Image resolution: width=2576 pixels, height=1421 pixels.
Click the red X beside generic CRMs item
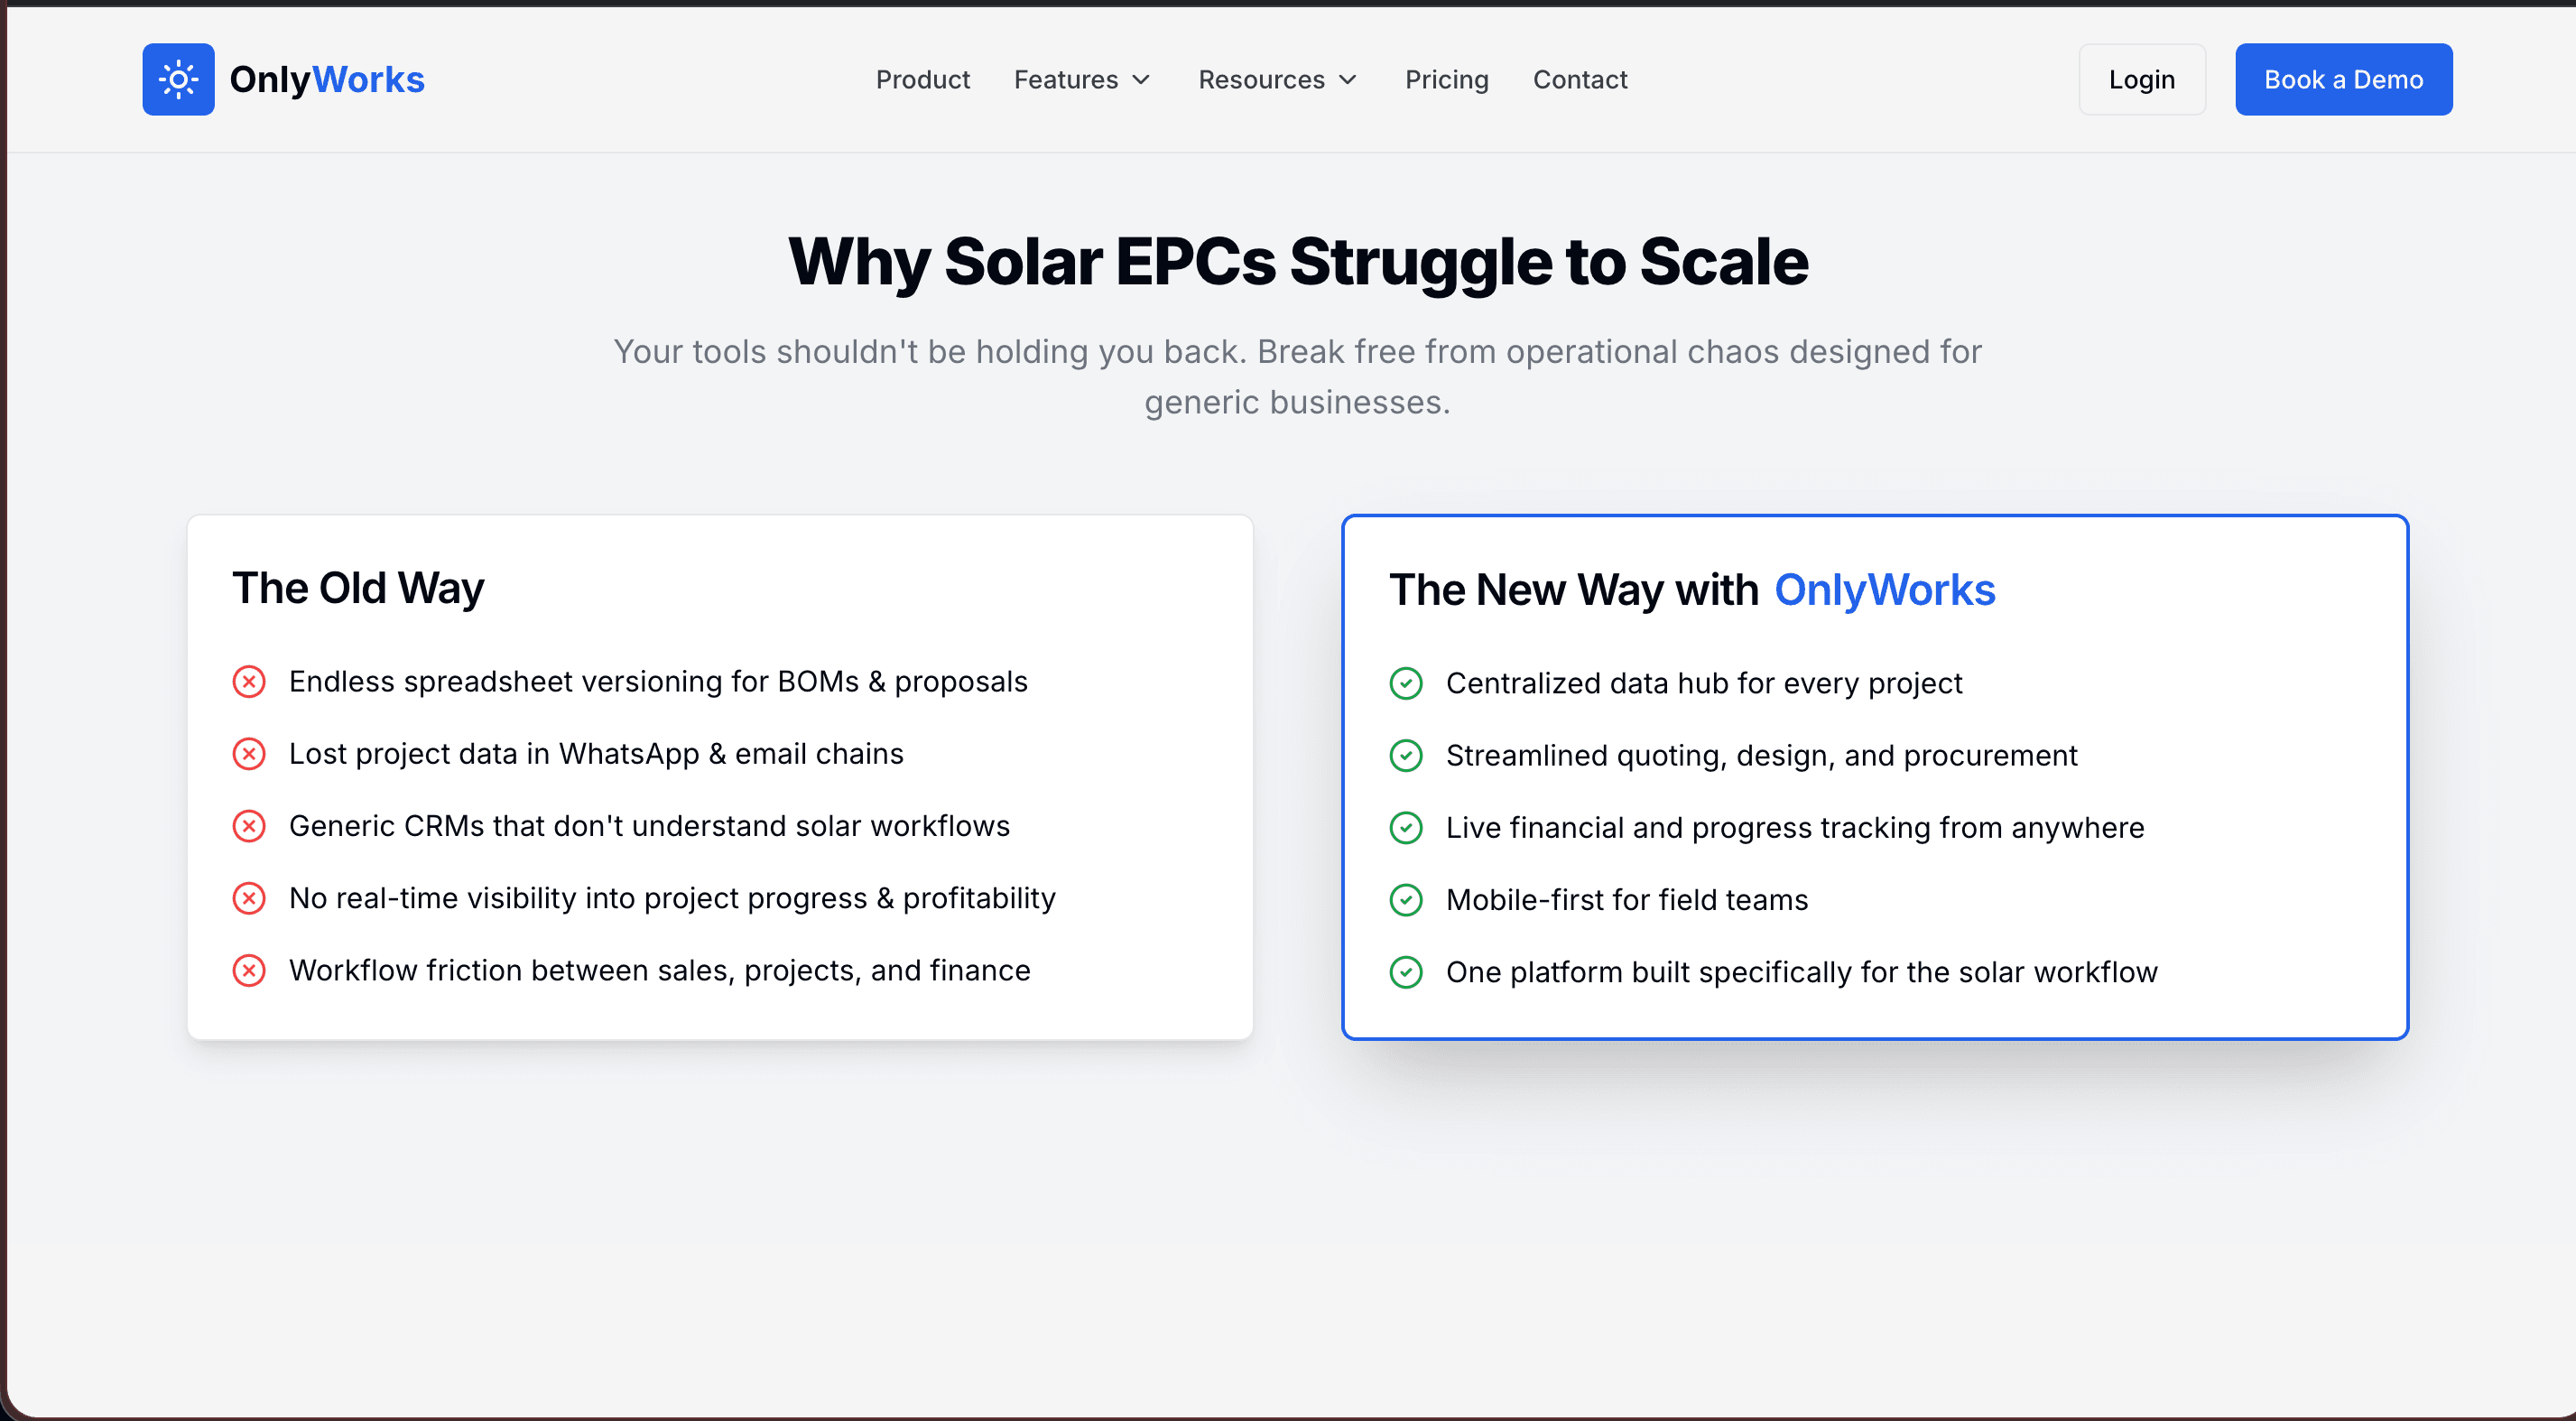(x=250, y=826)
